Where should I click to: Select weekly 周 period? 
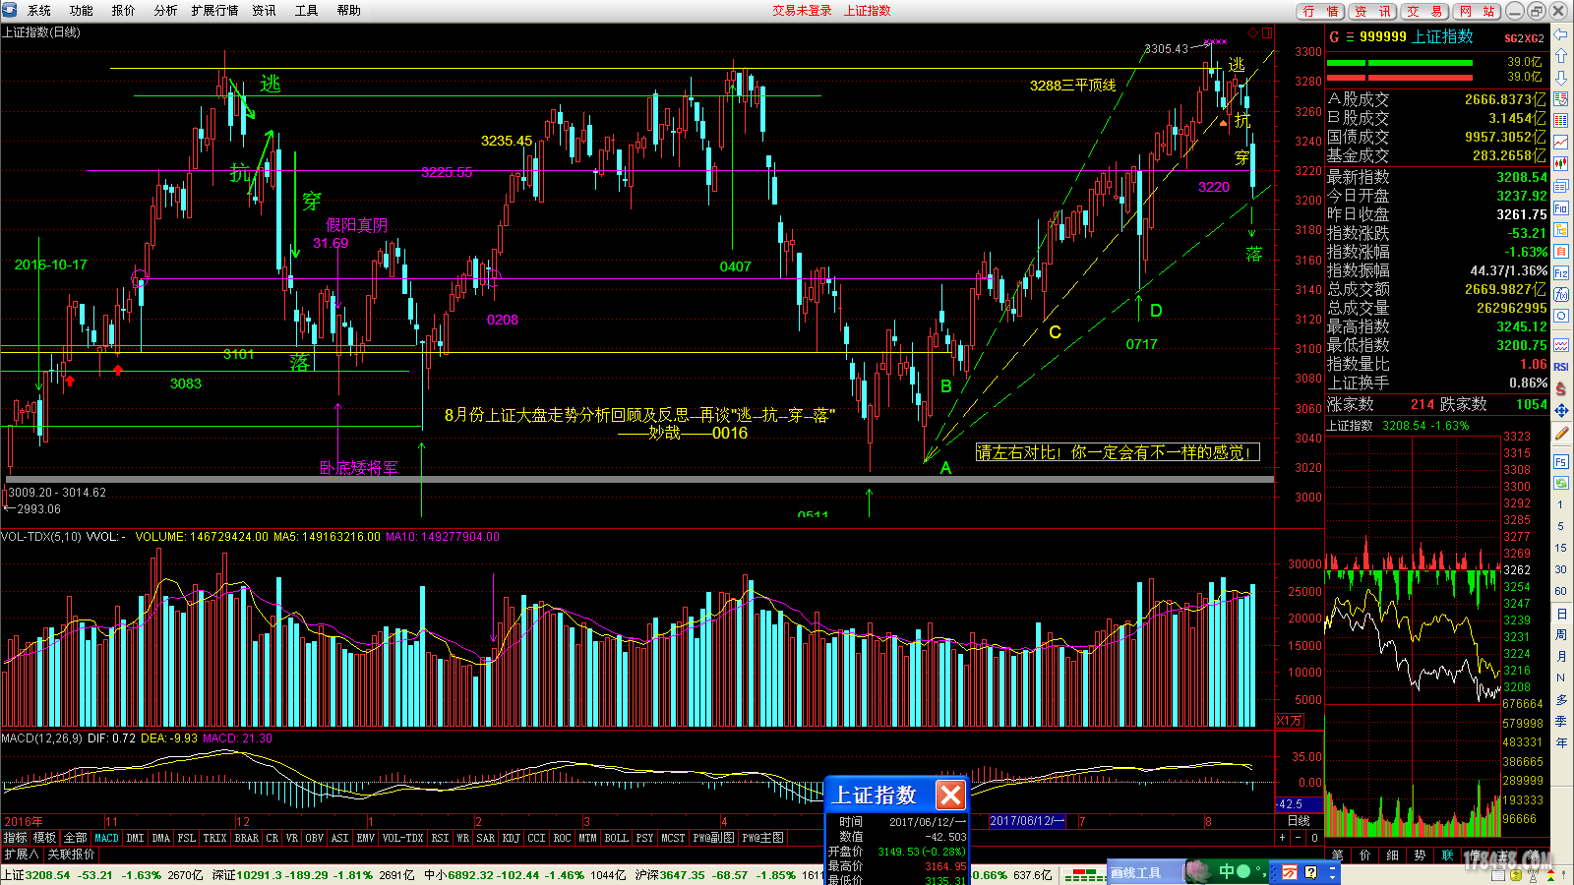(x=1560, y=634)
